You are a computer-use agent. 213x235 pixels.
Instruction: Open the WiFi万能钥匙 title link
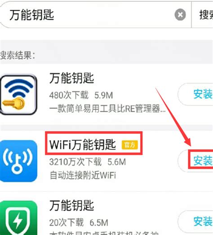tap(83, 144)
